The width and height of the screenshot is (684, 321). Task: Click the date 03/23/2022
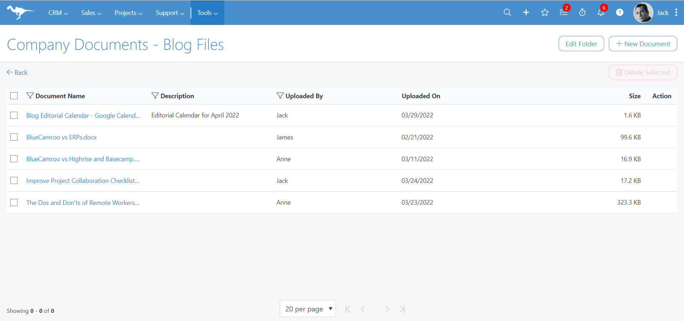point(417,202)
